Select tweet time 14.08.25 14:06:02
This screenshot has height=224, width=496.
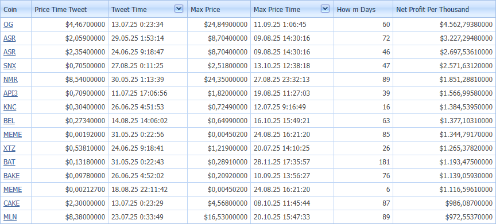pos(148,121)
